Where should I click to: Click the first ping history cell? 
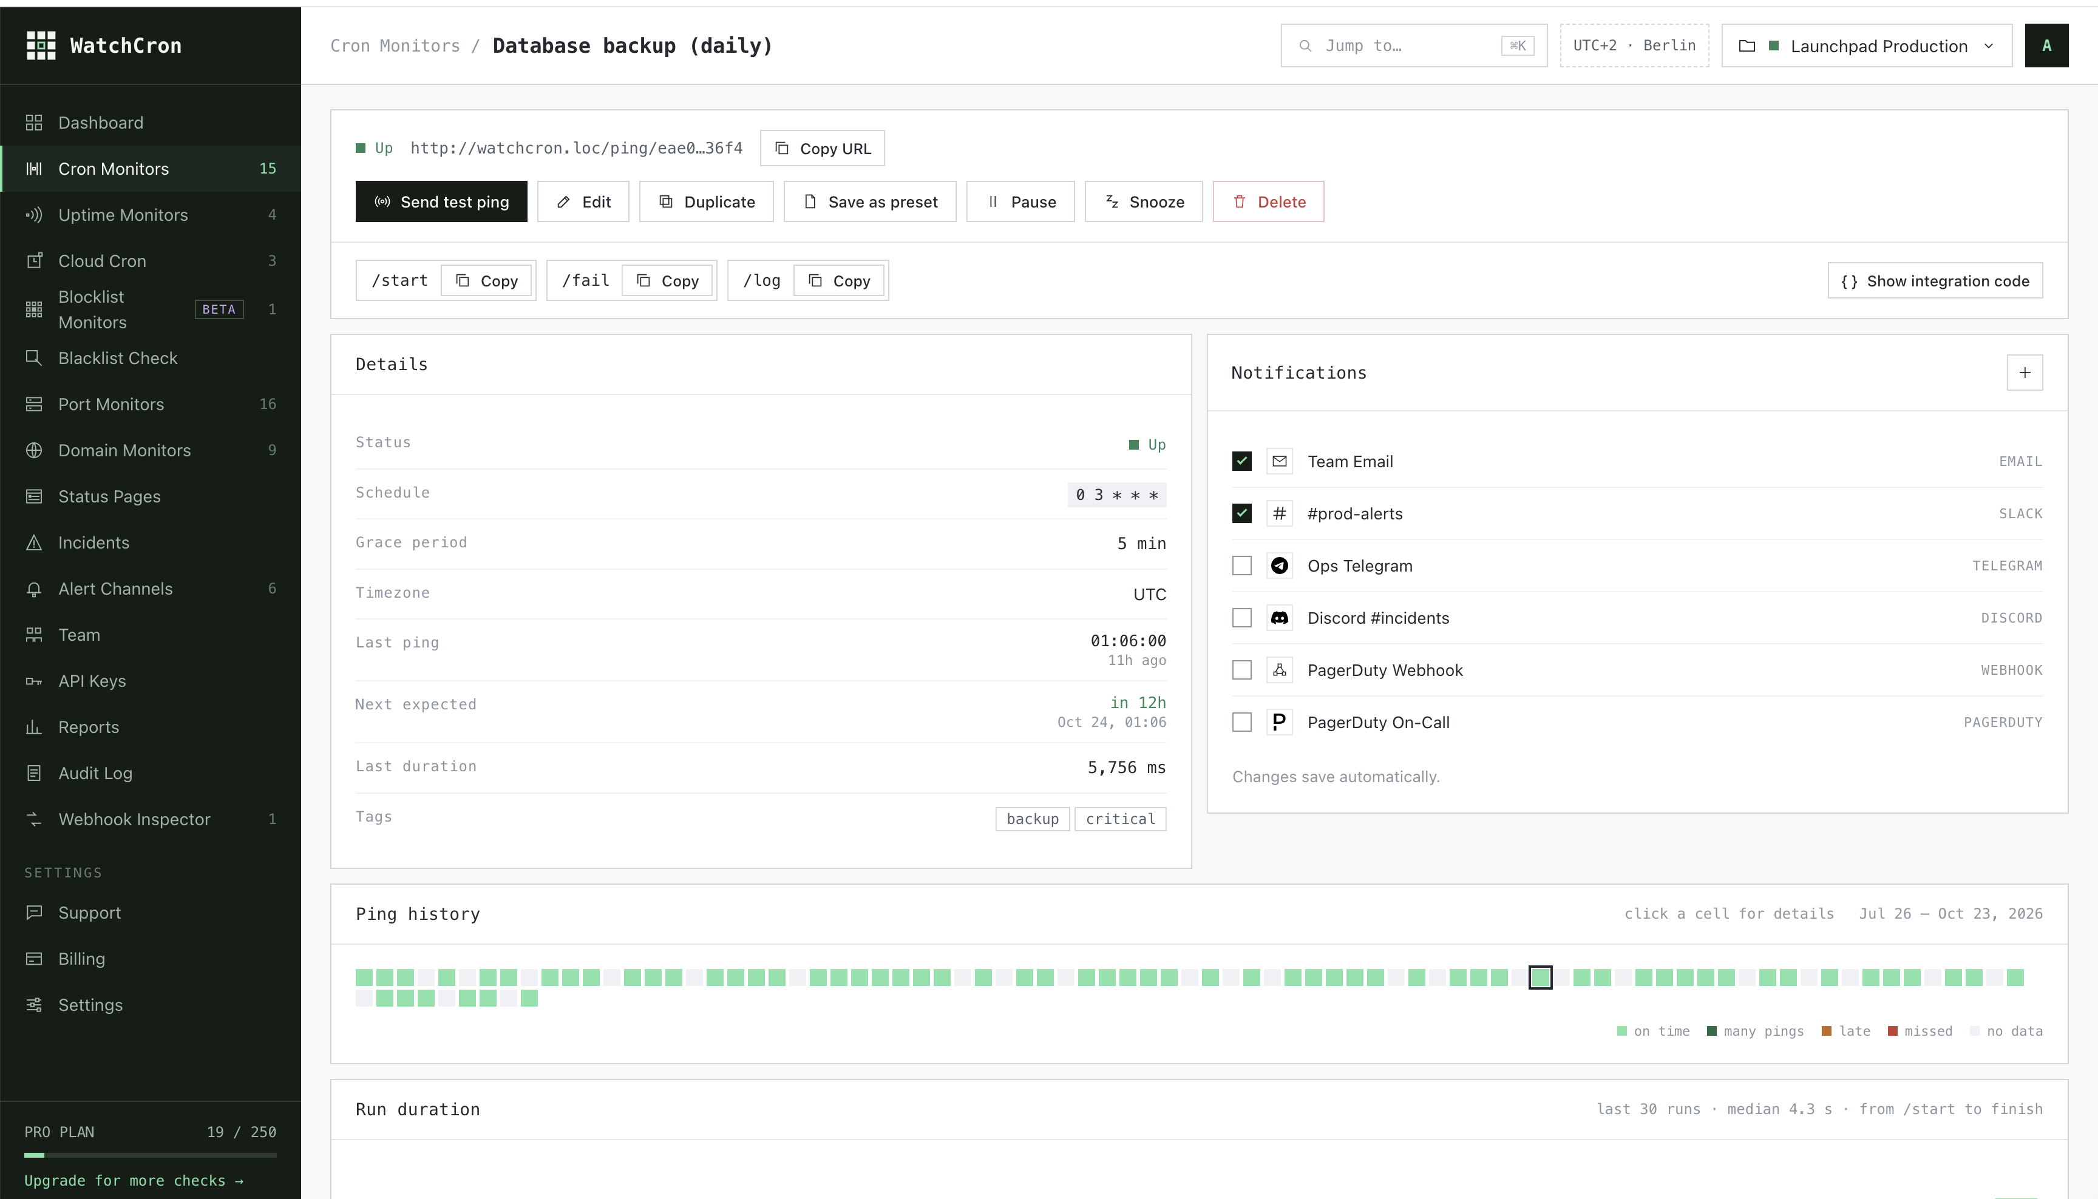(x=364, y=978)
